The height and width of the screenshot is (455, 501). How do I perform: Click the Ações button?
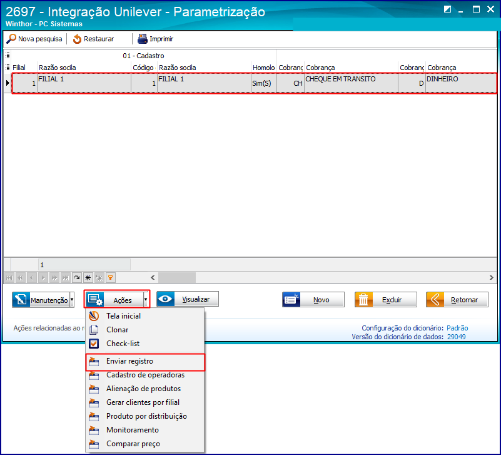[114, 300]
